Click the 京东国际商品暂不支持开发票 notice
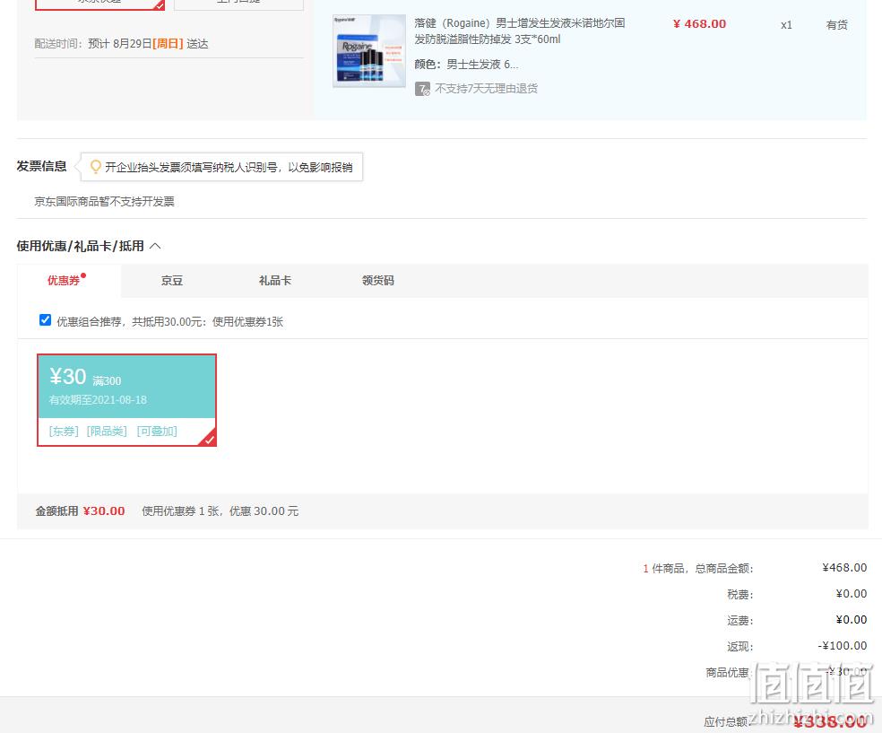This screenshot has width=882, height=733. pos(105,202)
